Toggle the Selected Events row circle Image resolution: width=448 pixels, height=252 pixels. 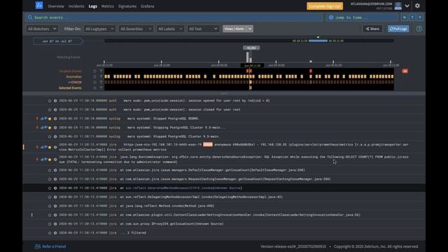point(94,87)
